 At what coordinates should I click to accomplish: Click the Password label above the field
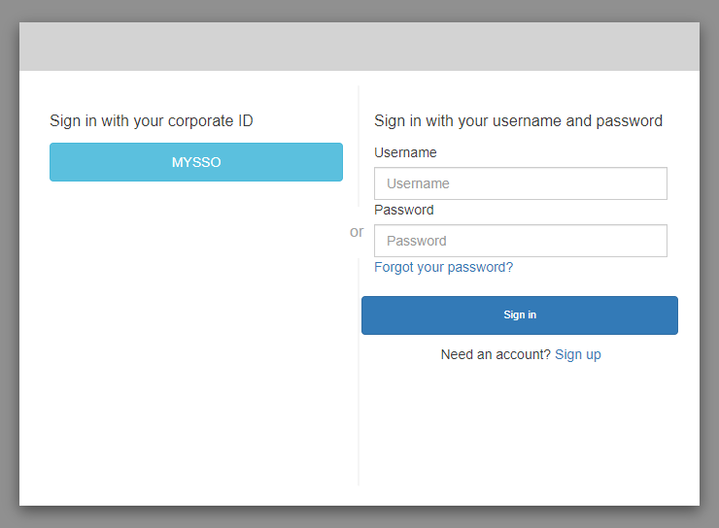coord(403,210)
